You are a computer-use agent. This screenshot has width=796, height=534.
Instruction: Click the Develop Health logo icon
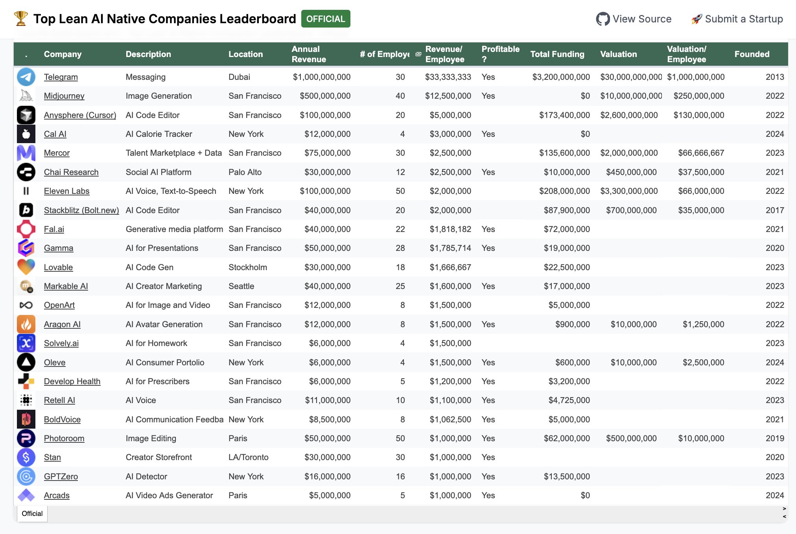click(x=26, y=381)
